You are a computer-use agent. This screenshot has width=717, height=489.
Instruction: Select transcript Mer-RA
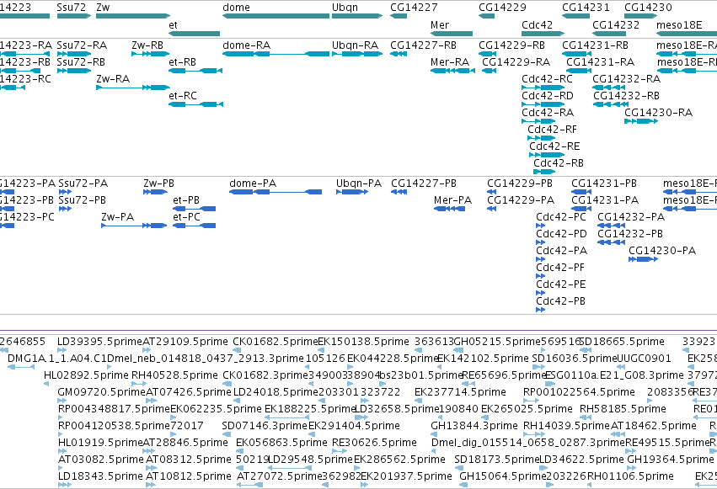click(x=452, y=71)
